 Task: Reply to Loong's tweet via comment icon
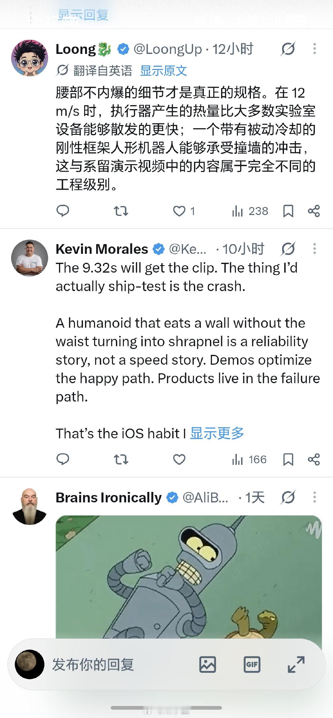click(x=63, y=211)
